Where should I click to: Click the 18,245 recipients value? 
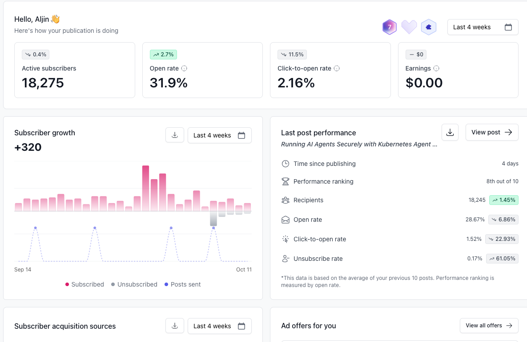point(477,200)
